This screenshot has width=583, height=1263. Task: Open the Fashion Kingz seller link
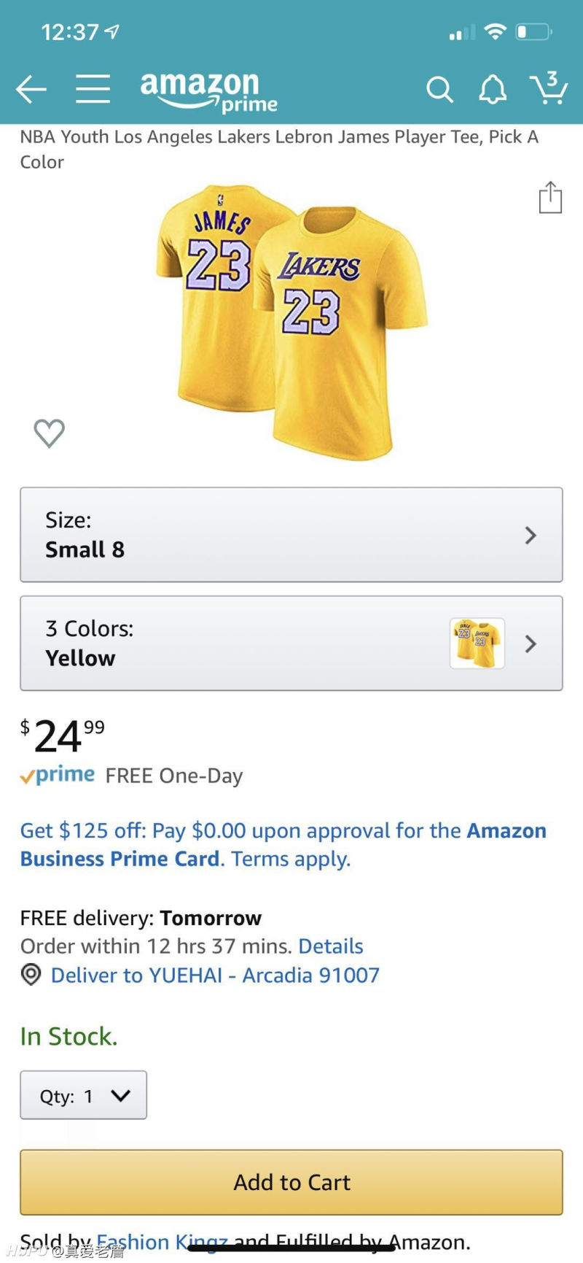point(162,1240)
